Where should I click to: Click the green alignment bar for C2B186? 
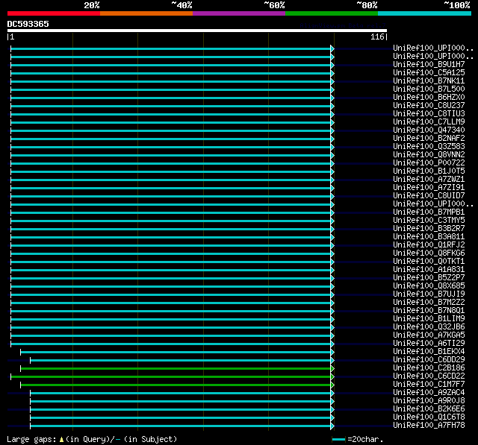(177, 369)
